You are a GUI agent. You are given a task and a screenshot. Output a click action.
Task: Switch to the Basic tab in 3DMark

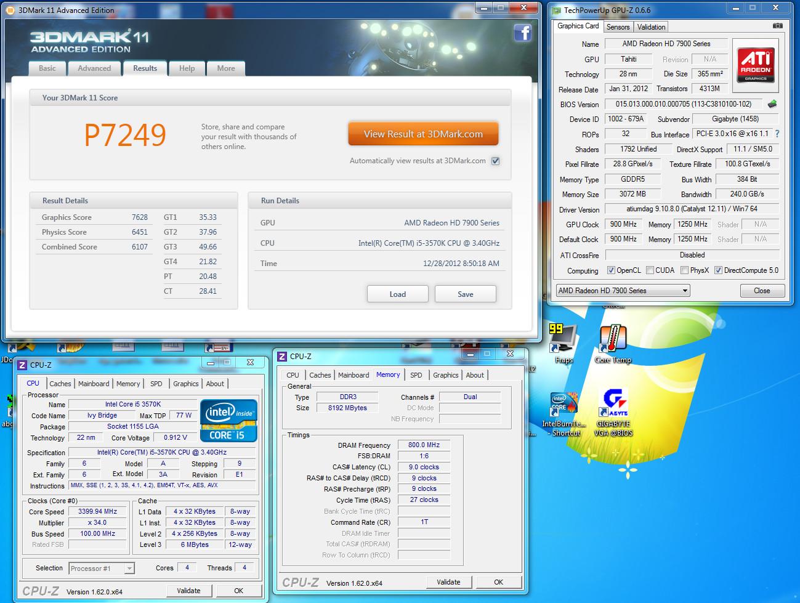pyautogui.click(x=47, y=68)
